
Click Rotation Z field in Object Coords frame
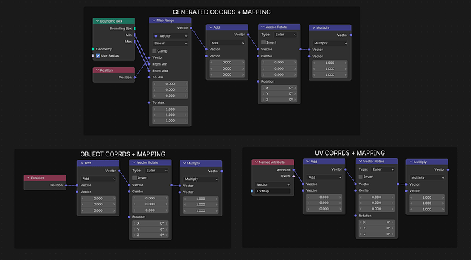(x=150, y=235)
